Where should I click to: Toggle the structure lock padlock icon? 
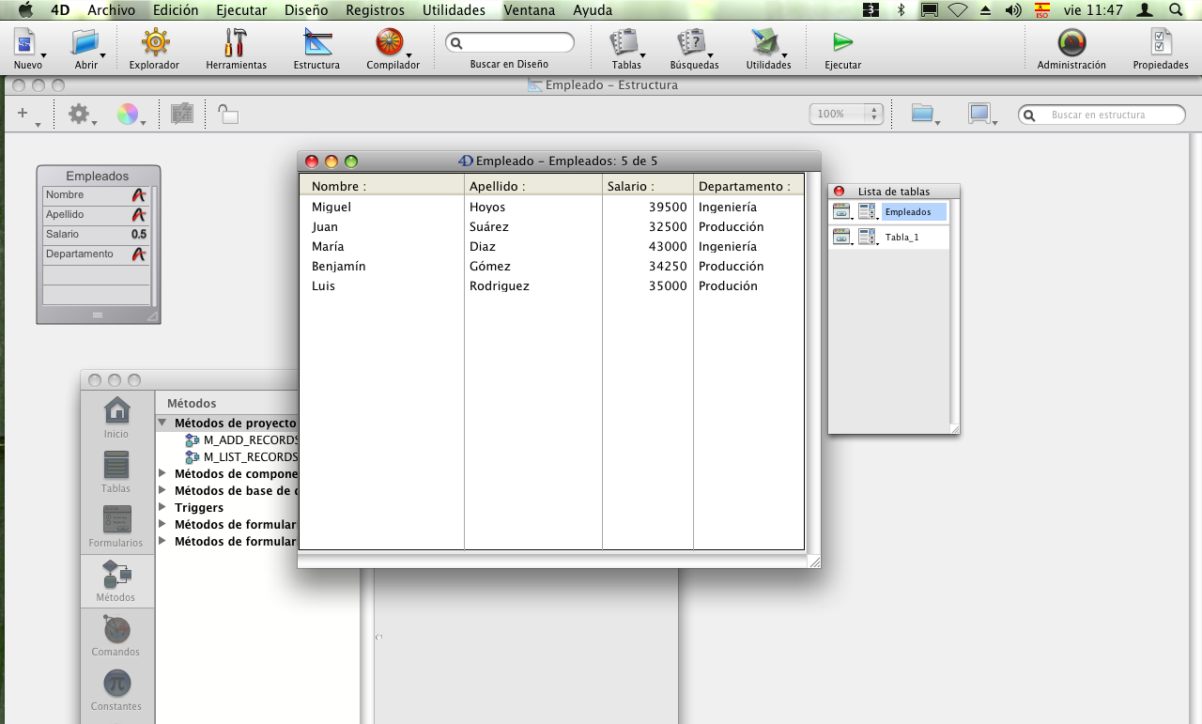click(227, 115)
